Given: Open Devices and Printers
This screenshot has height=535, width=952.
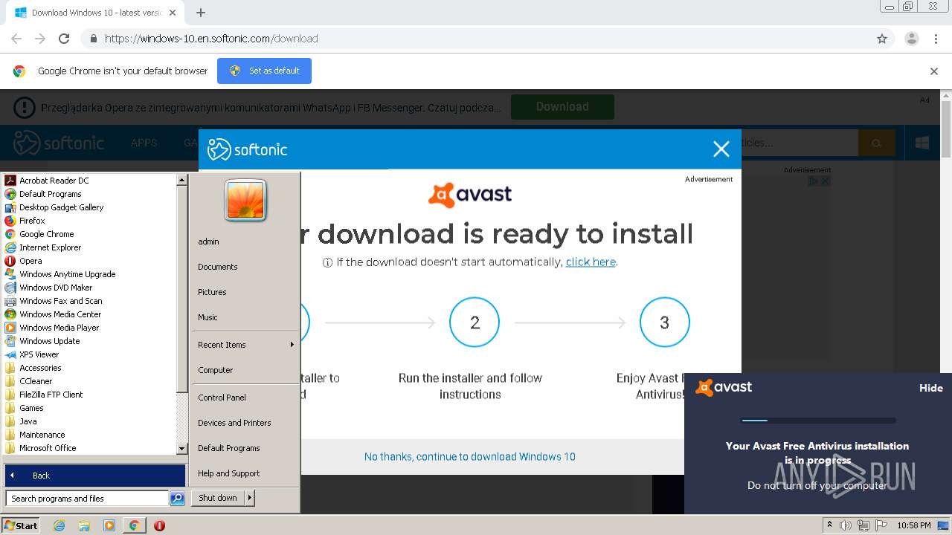Looking at the screenshot, I should [234, 423].
